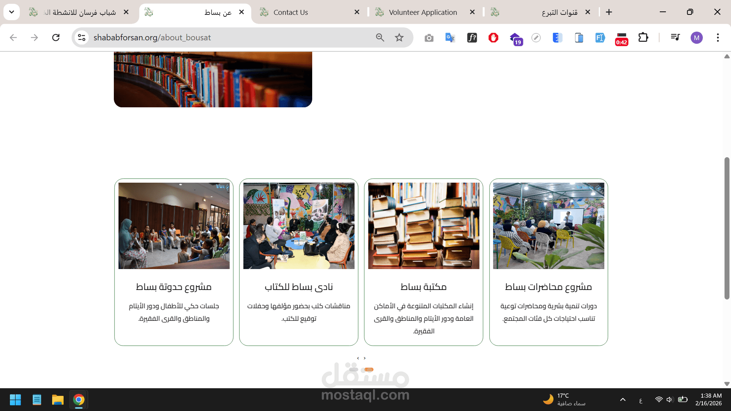Switch to the Volunteer Application tab
The height and width of the screenshot is (411, 731).
[423, 12]
